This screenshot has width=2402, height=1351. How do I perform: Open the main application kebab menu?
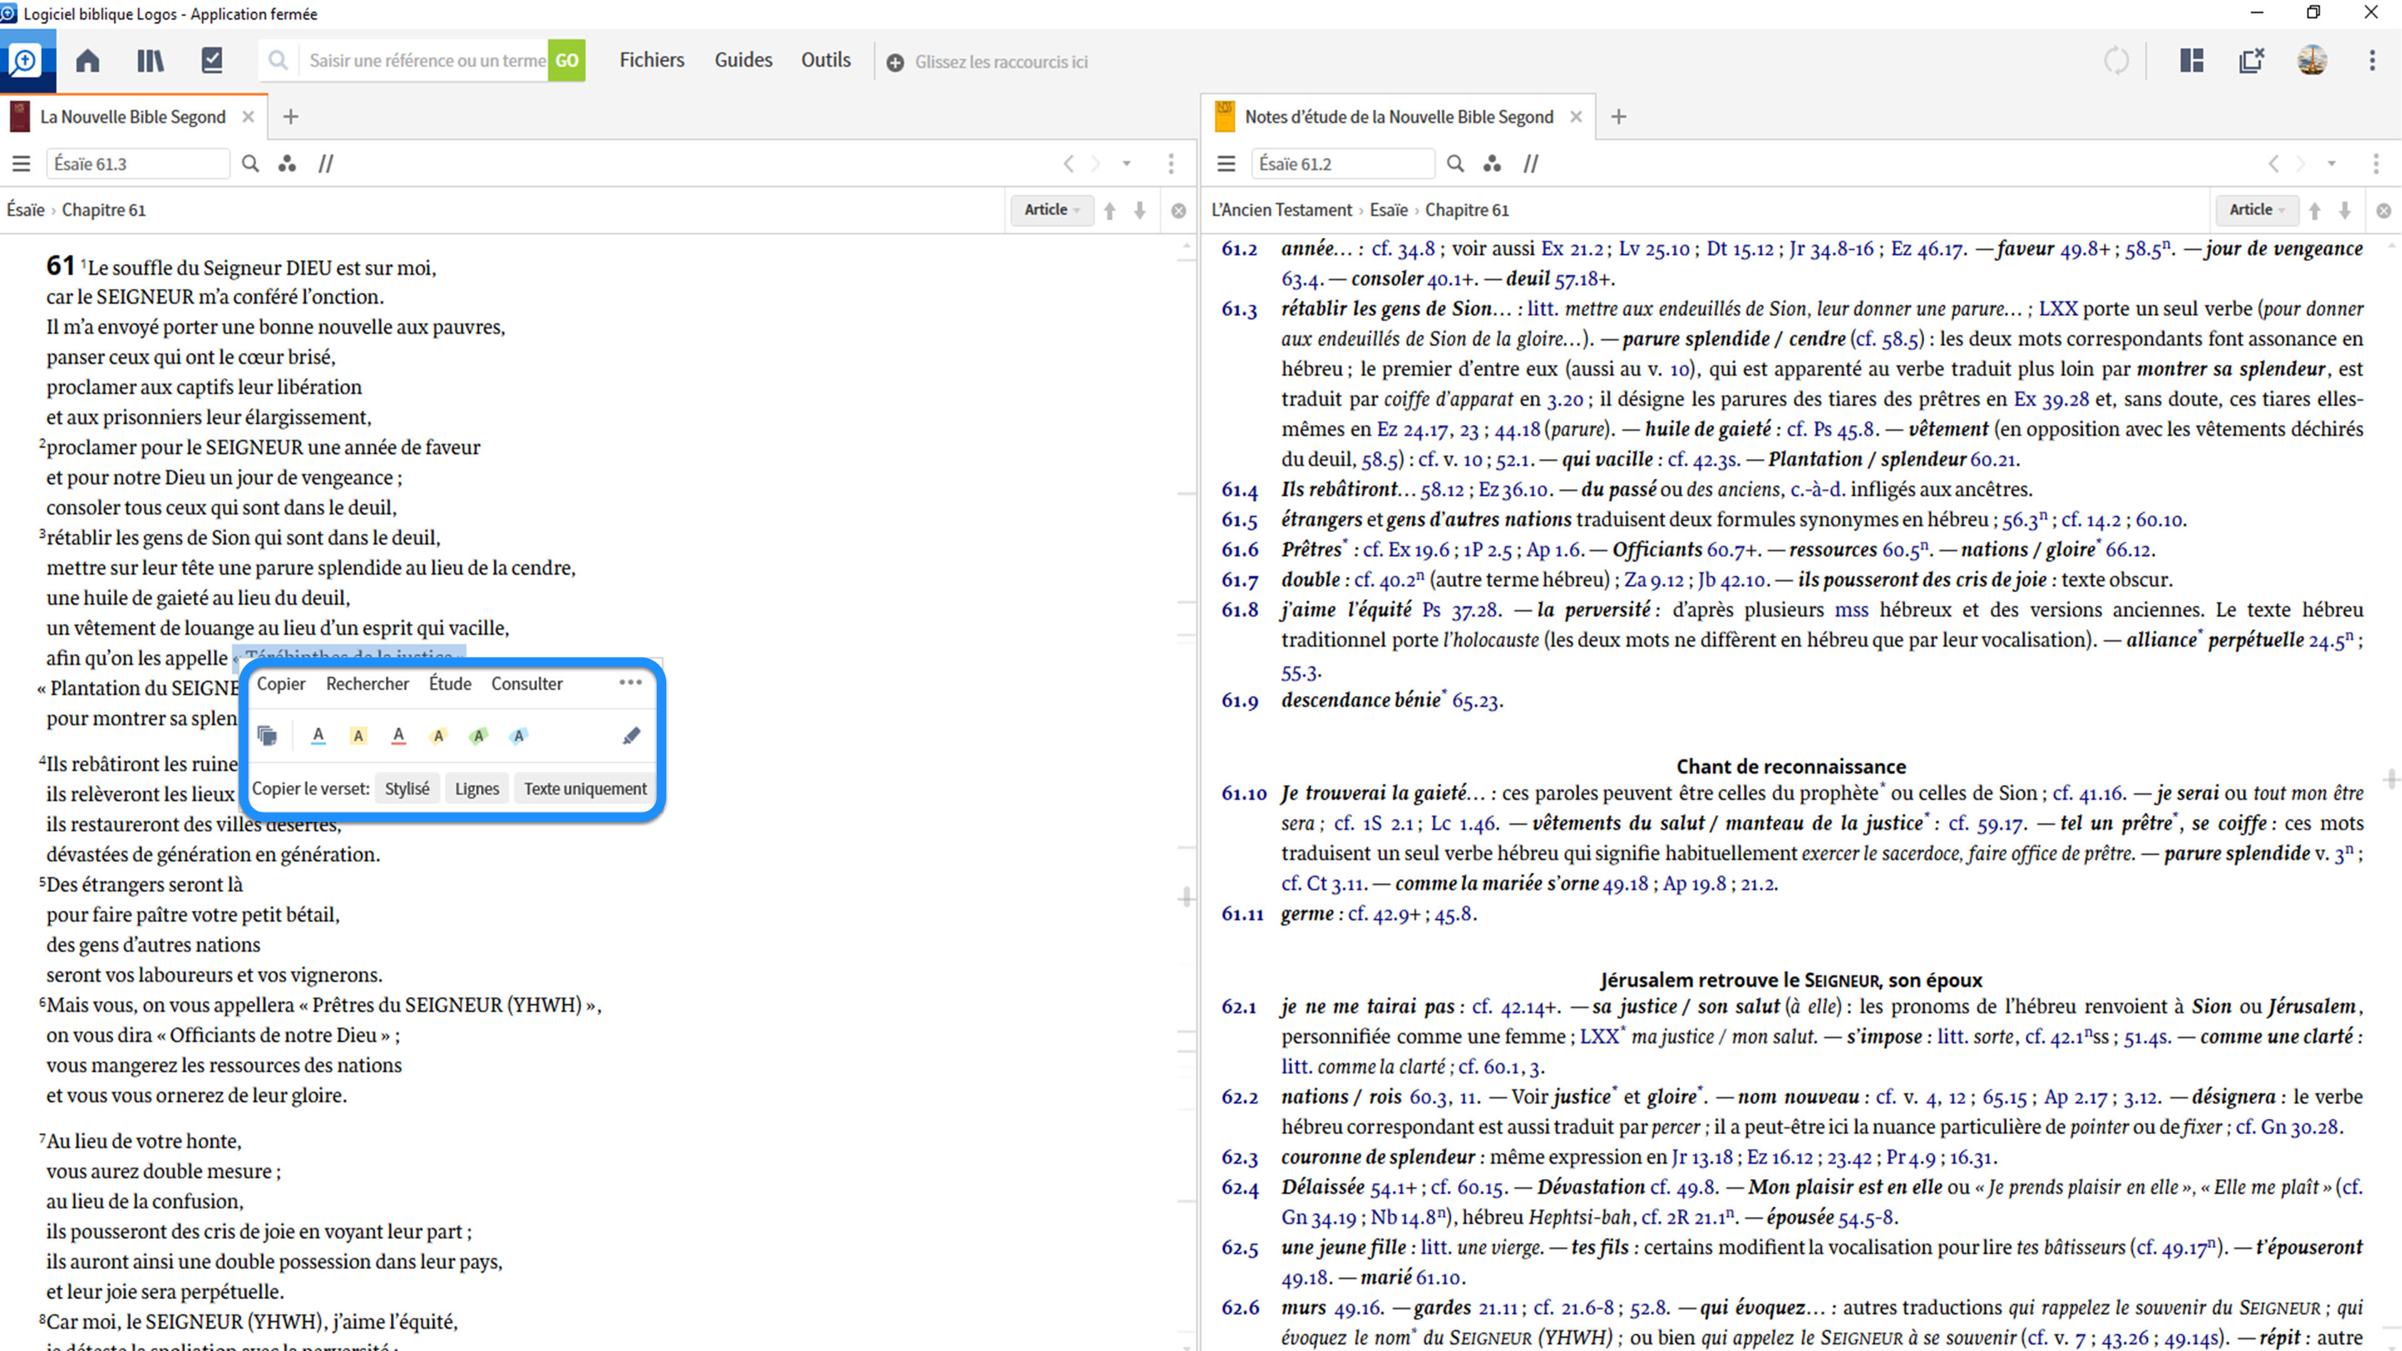click(x=2372, y=61)
